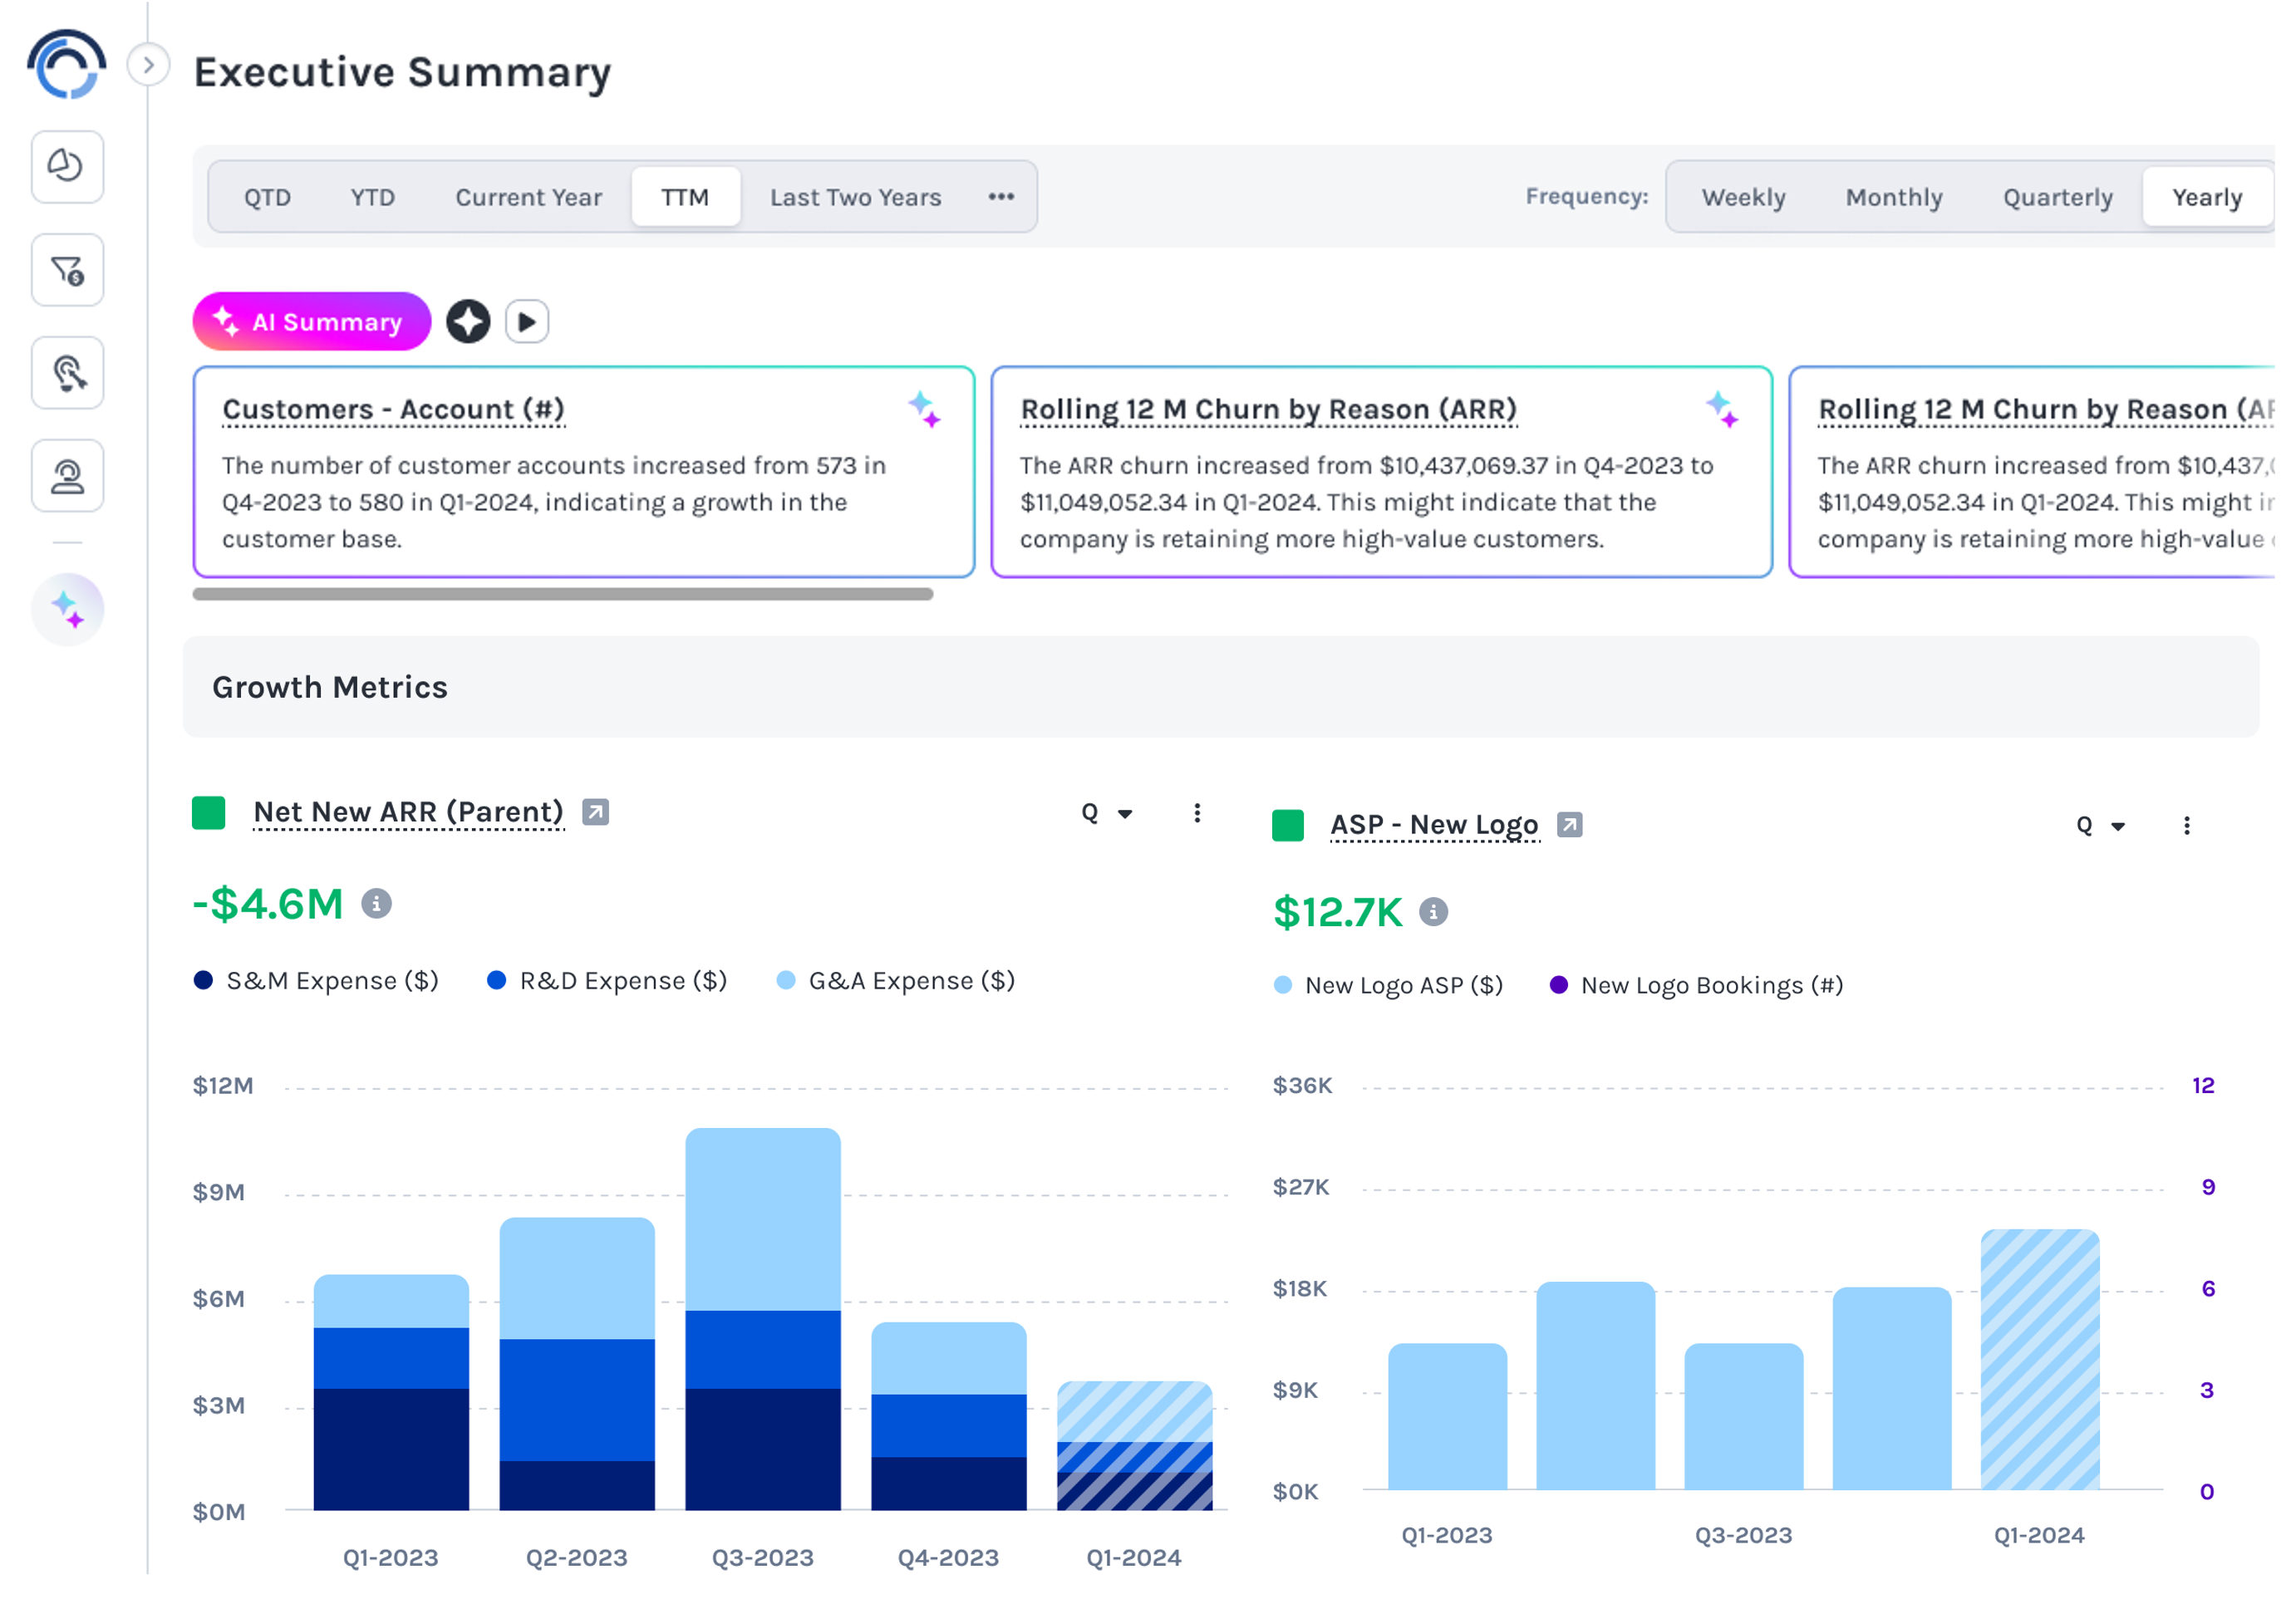Toggle New Logo Bookings legend series
2296x1599 pixels.
(x=1696, y=985)
